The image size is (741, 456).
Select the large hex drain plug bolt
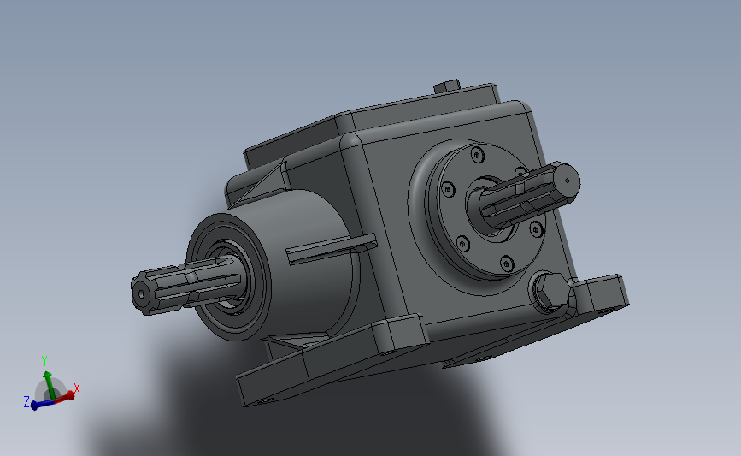[552, 292]
